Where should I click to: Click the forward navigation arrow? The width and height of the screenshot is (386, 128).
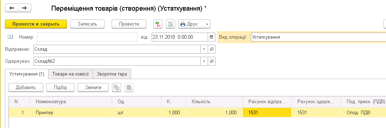[24, 8]
